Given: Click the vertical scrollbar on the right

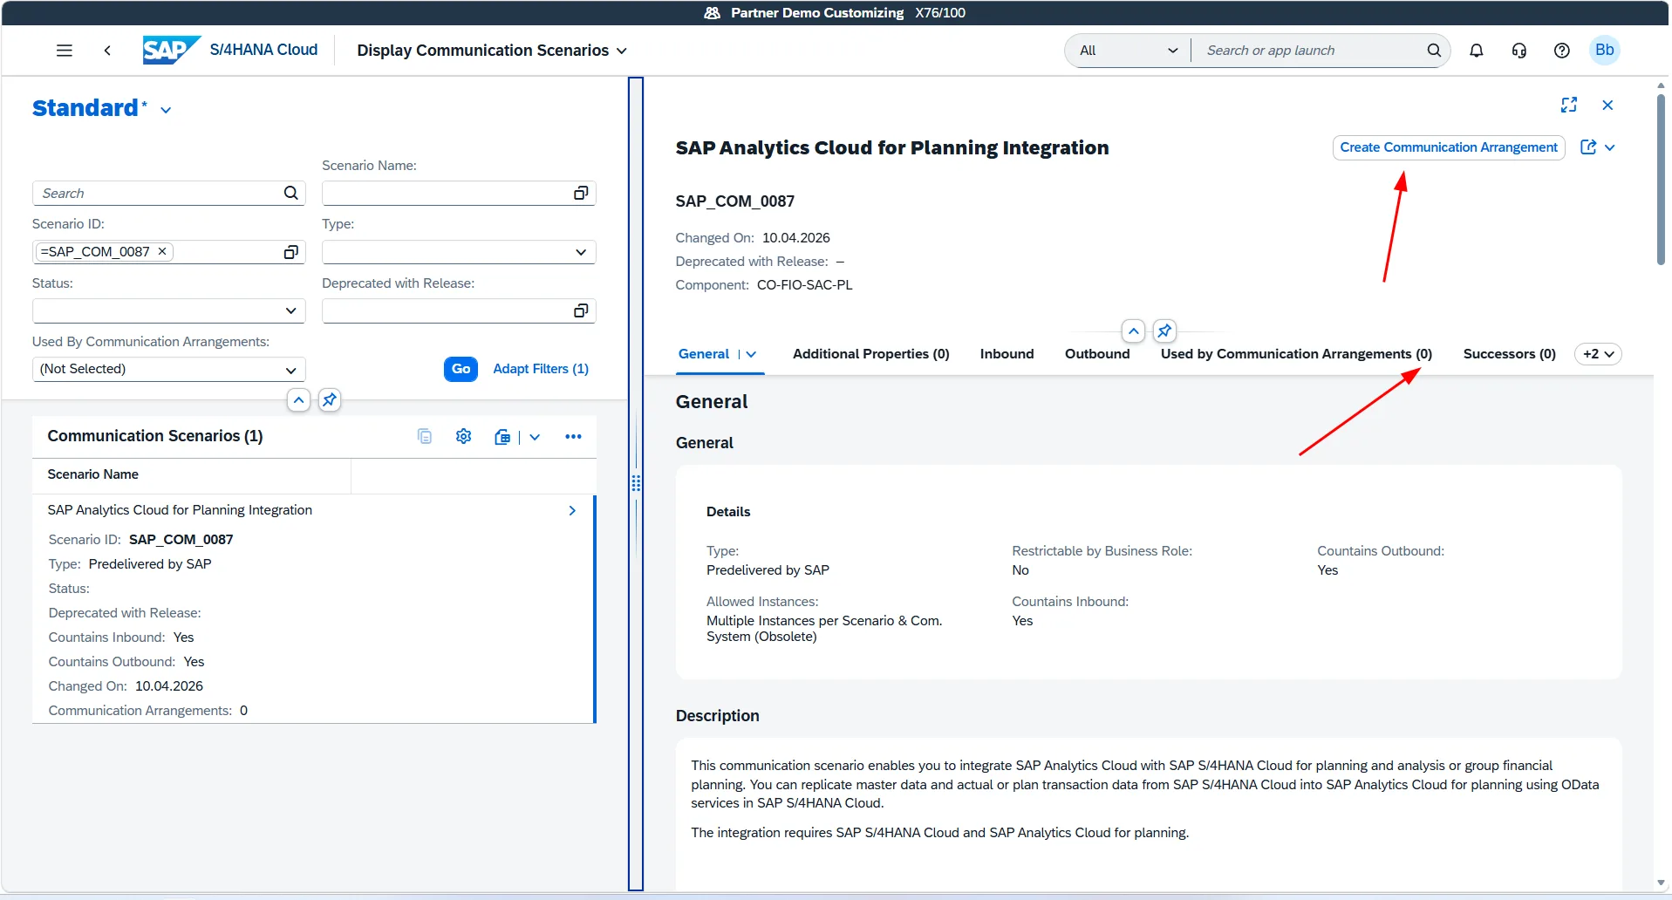Looking at the screenshot, I should pyautogui.click(x=1661, y=179).
